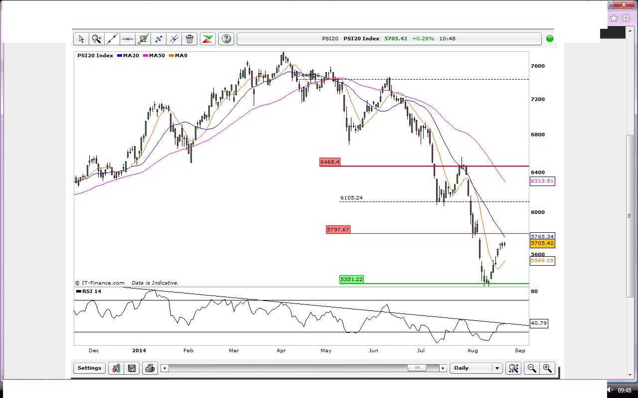Click the browser favorites star icon
The image size is (638, 398).
pos(614,18)
